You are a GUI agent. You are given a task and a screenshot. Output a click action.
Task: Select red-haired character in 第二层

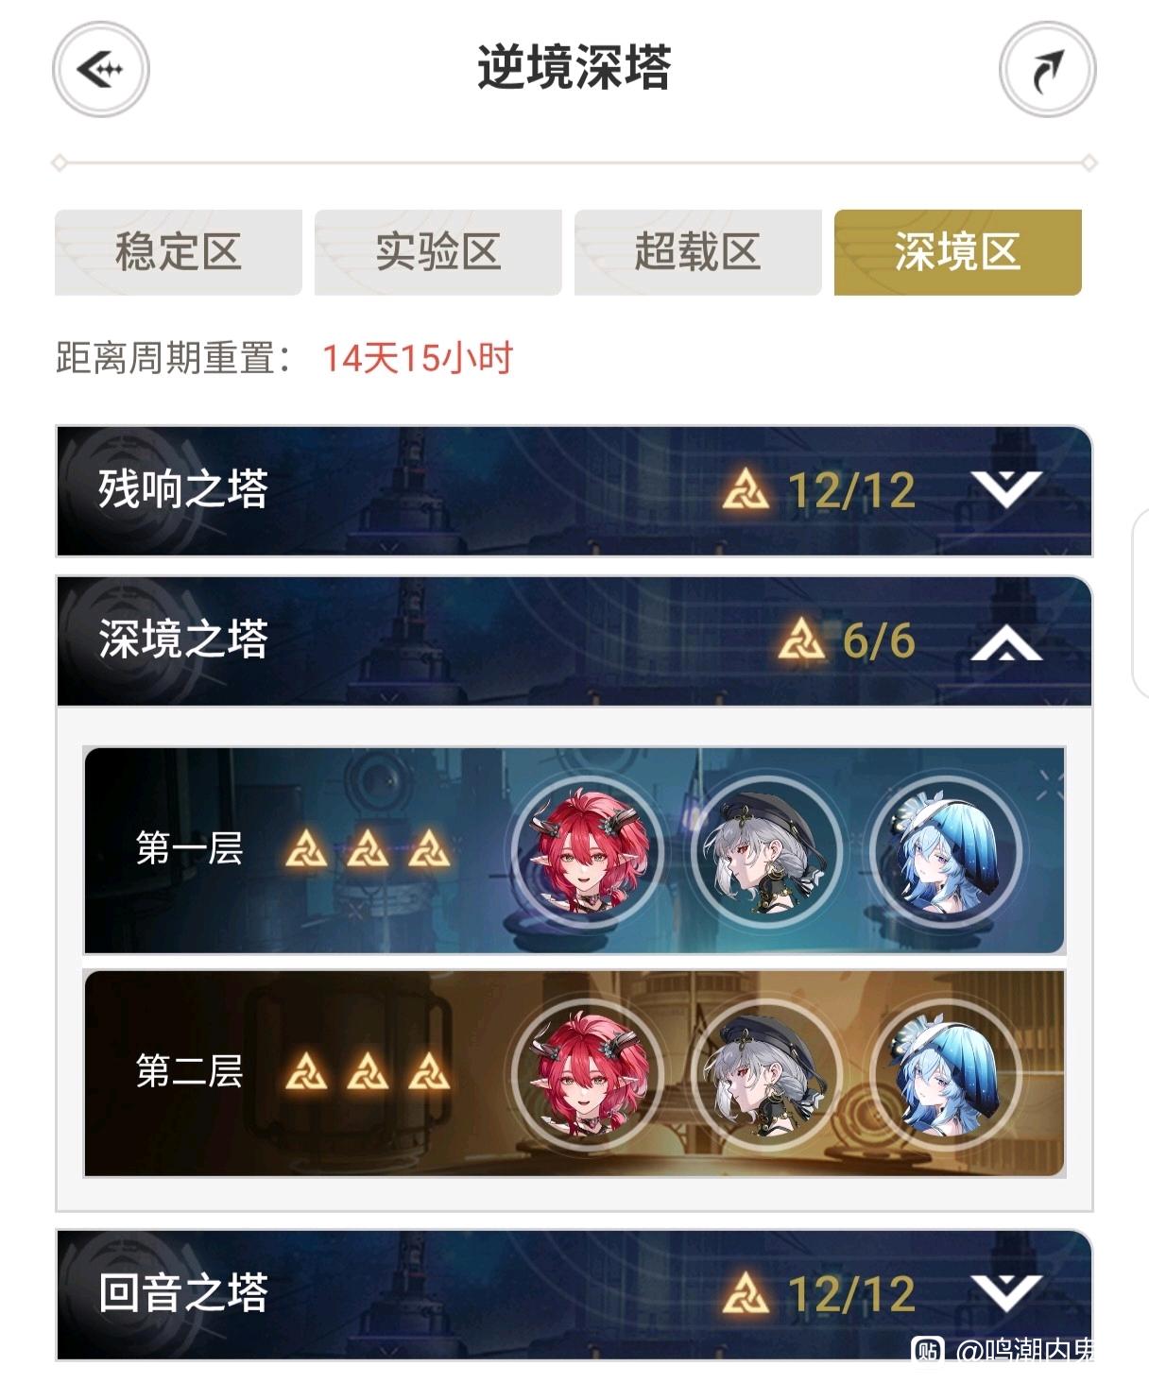[x=588, y=1072]
